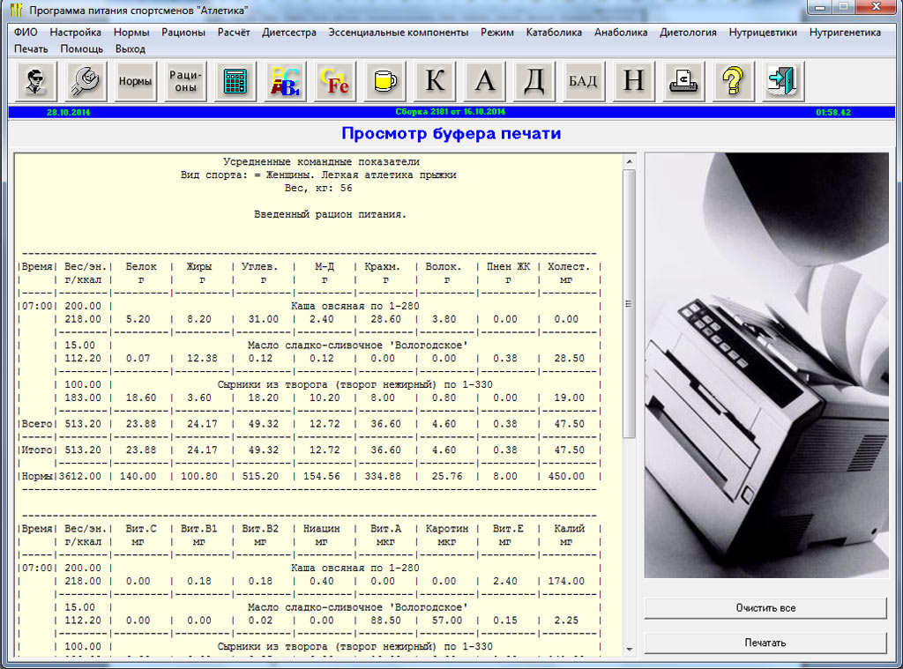
Task: Open the Эссенциальные компоненты menu
Action: (x=399, y=33)
